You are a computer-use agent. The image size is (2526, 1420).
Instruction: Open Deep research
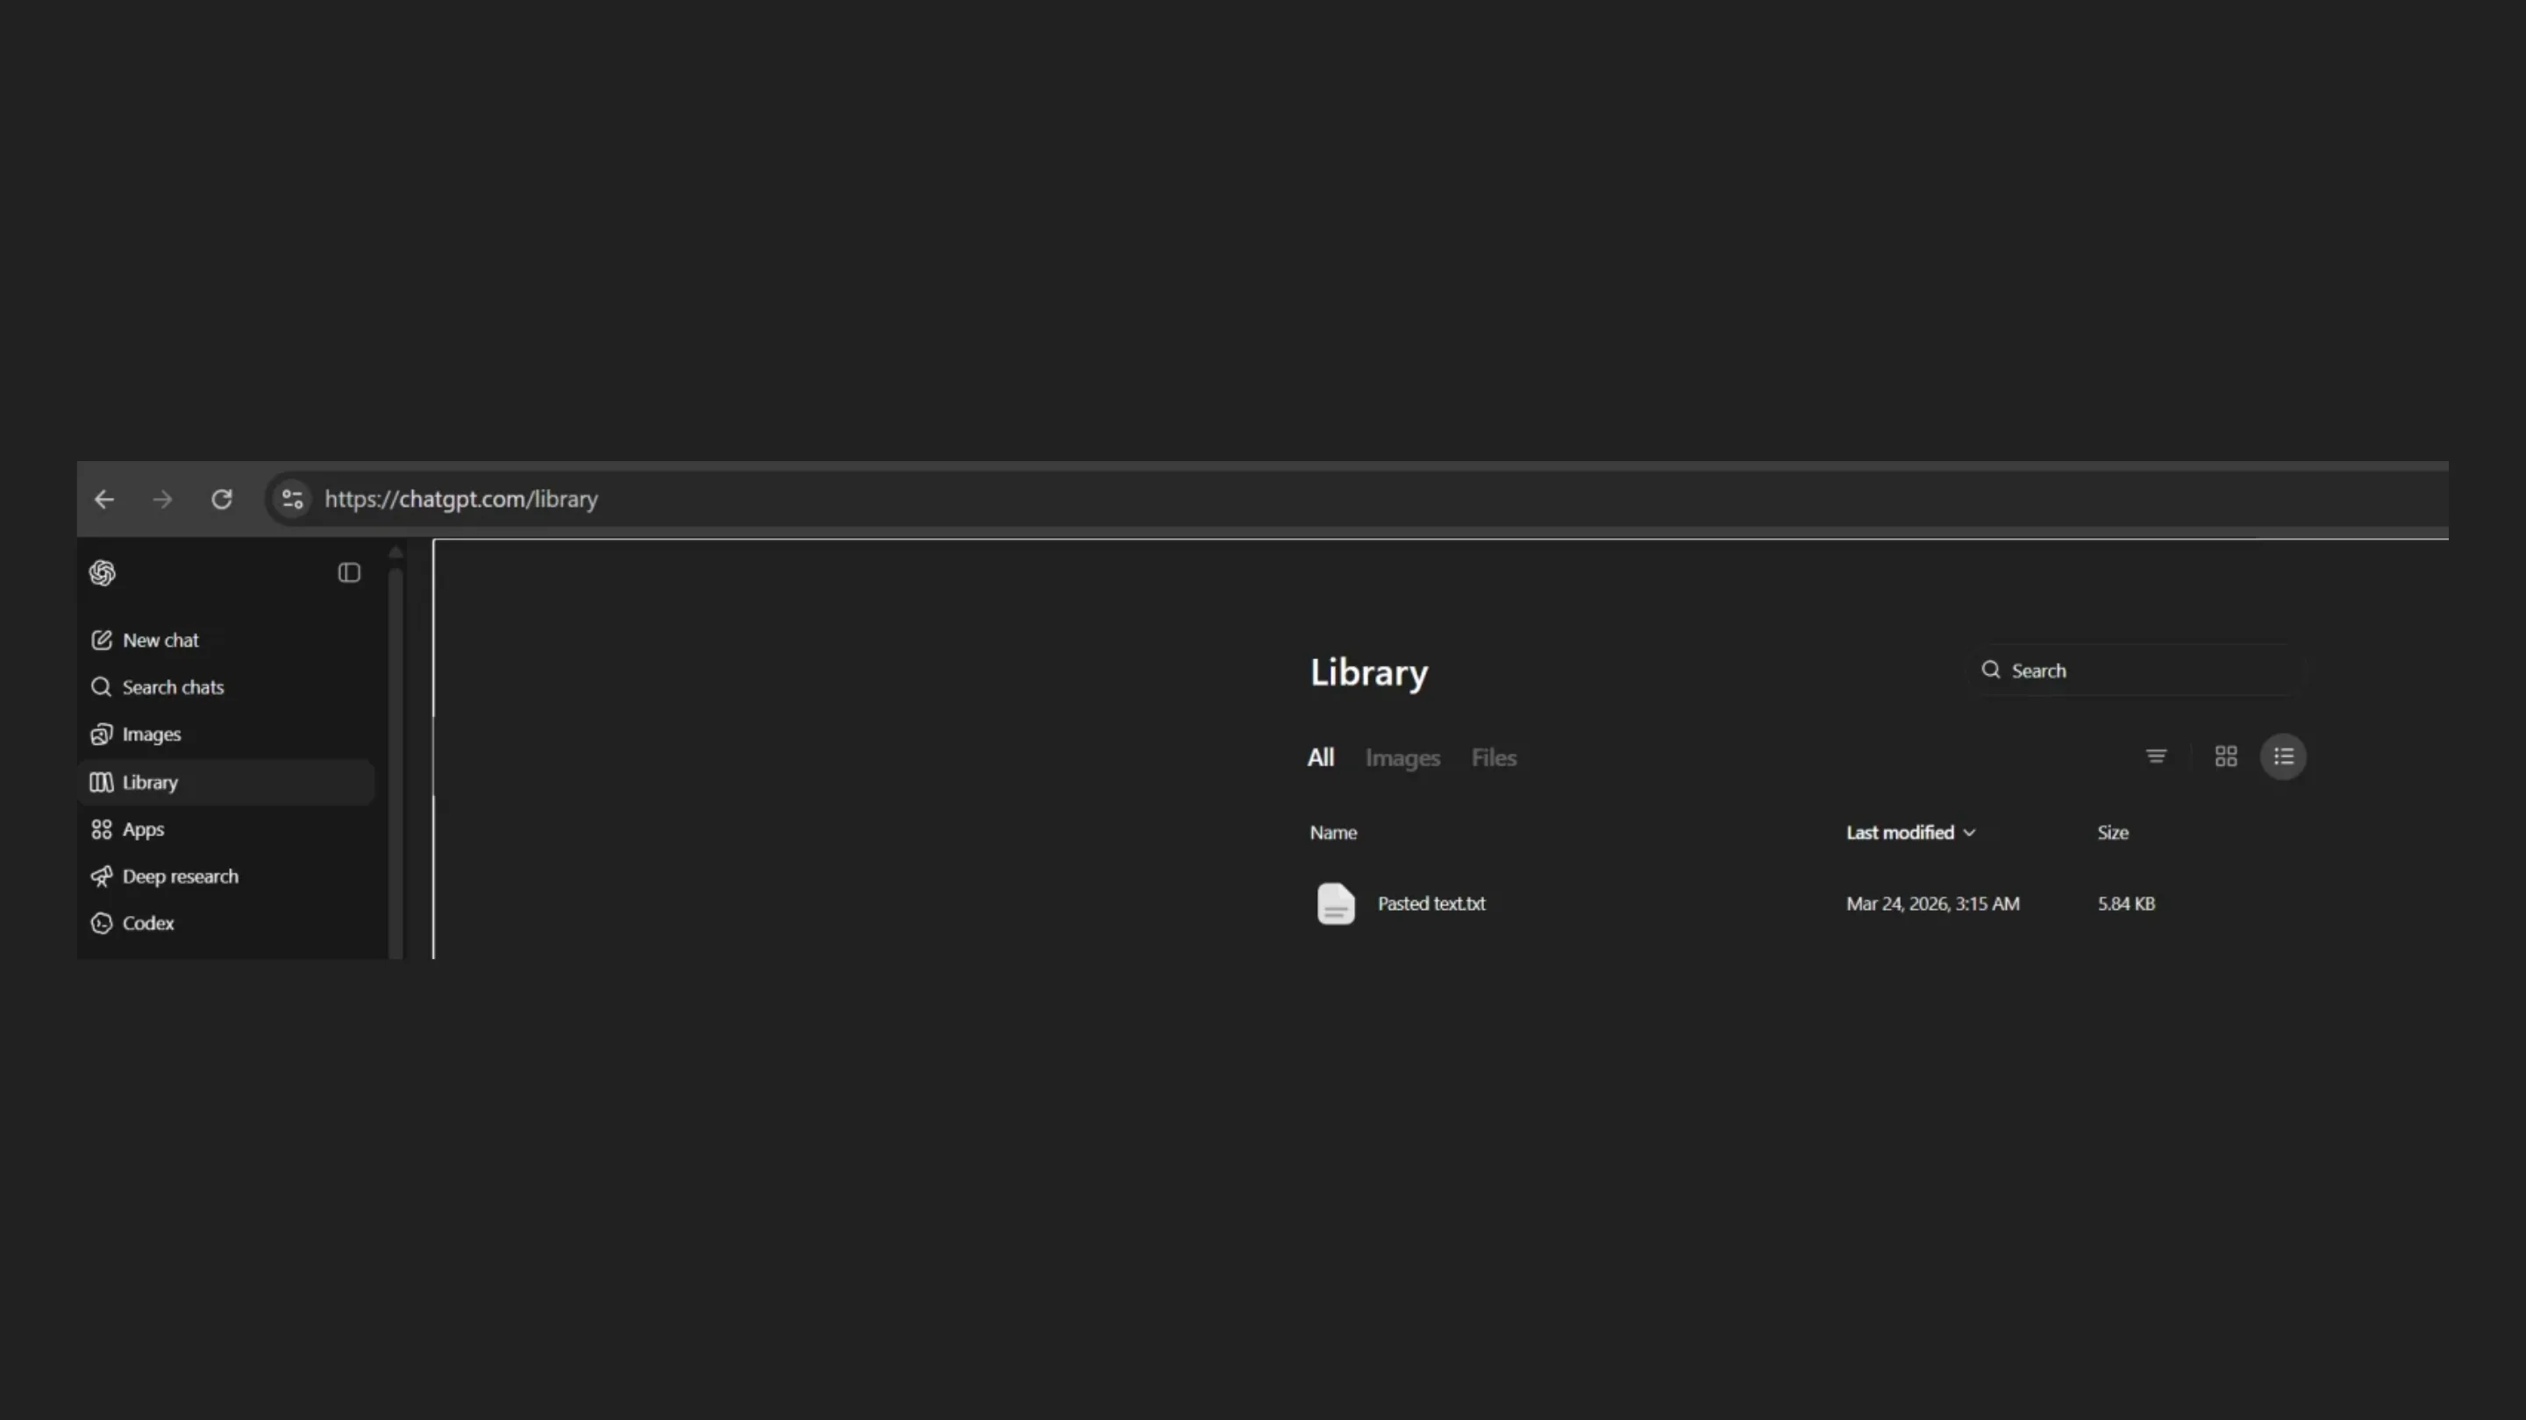tap(180, 877)
